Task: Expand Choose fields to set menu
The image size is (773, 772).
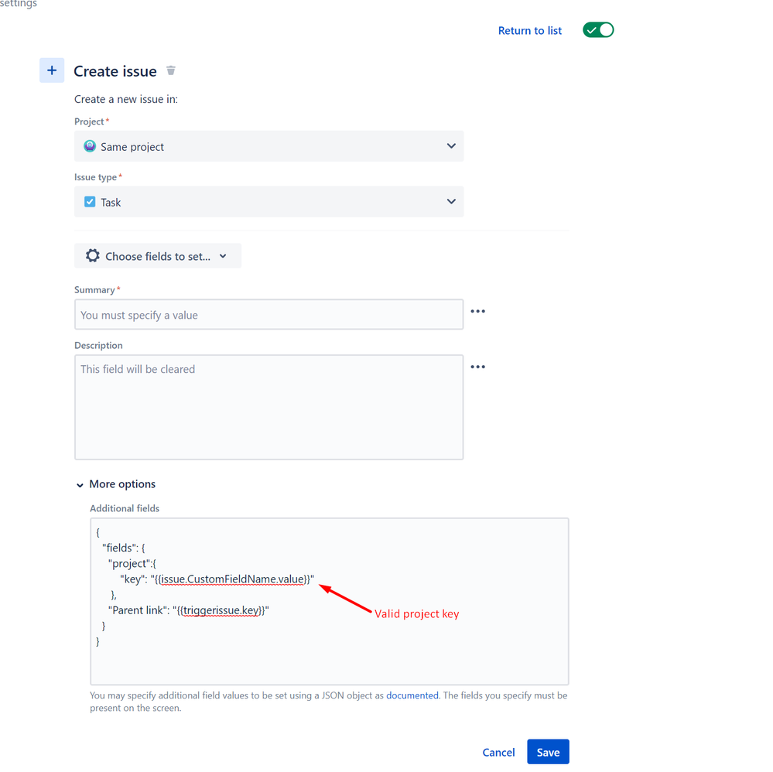Action: 158,256
